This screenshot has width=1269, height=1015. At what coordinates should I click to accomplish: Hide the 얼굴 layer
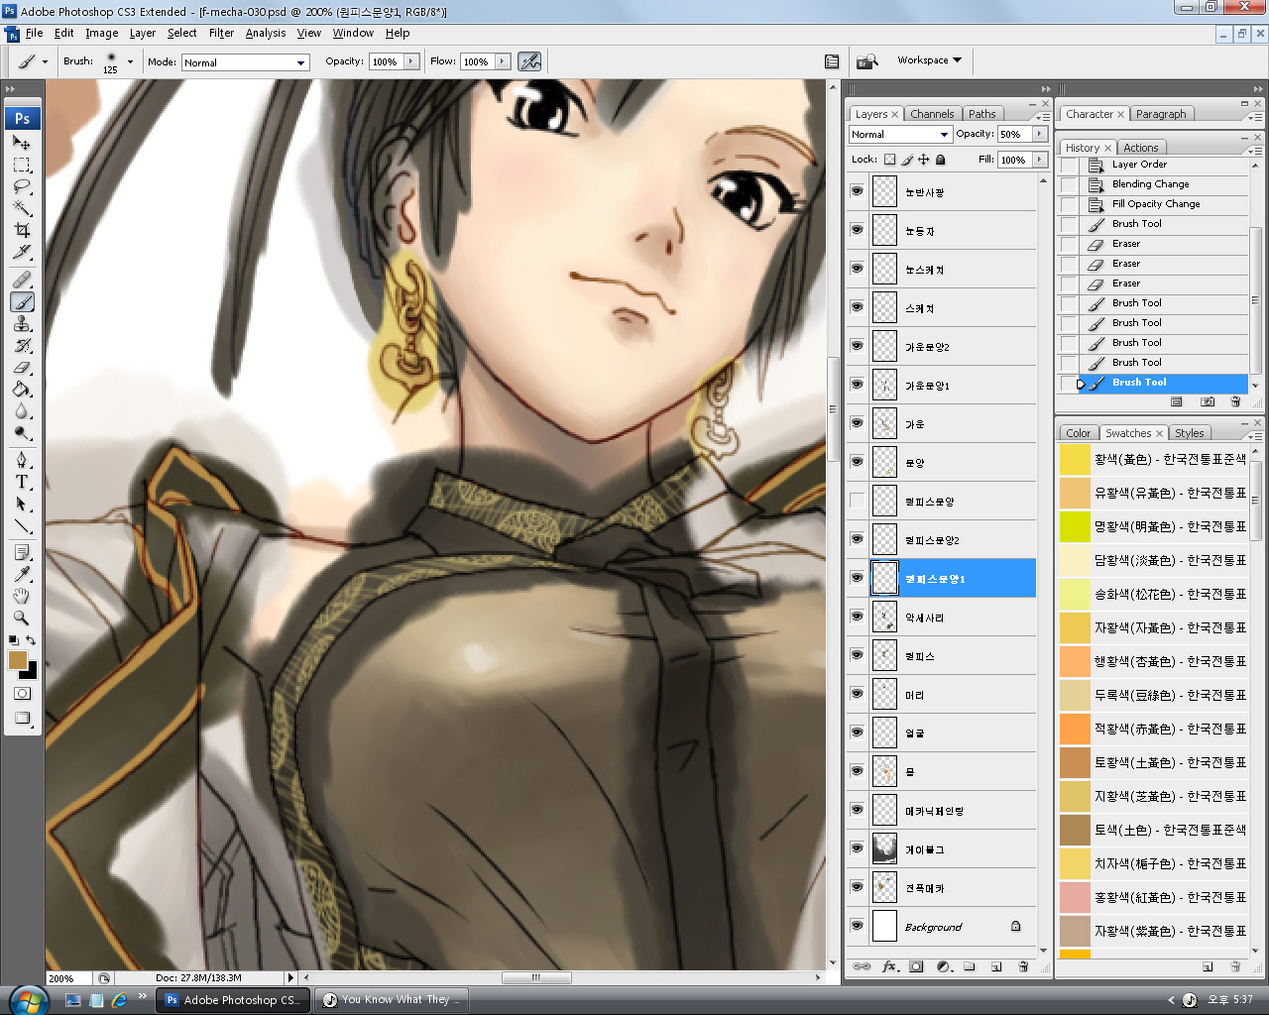(857, 733)
